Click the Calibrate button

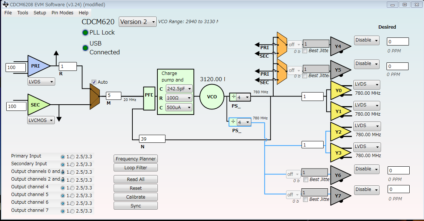tap(136, 197)
